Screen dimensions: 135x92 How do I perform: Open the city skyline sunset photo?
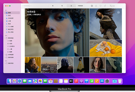(x=49, y=65)
